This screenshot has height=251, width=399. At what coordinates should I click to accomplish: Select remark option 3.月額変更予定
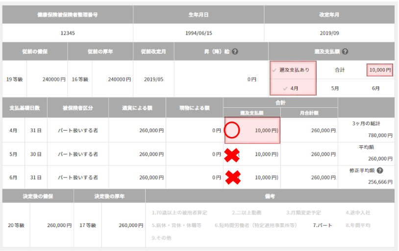coord(304,213)
